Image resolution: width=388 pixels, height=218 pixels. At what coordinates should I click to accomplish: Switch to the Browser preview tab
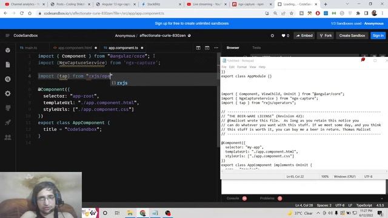pyautogui.click(x=233, y=48)
